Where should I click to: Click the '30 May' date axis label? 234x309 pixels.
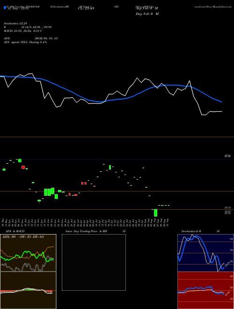(x=3, y=222)
